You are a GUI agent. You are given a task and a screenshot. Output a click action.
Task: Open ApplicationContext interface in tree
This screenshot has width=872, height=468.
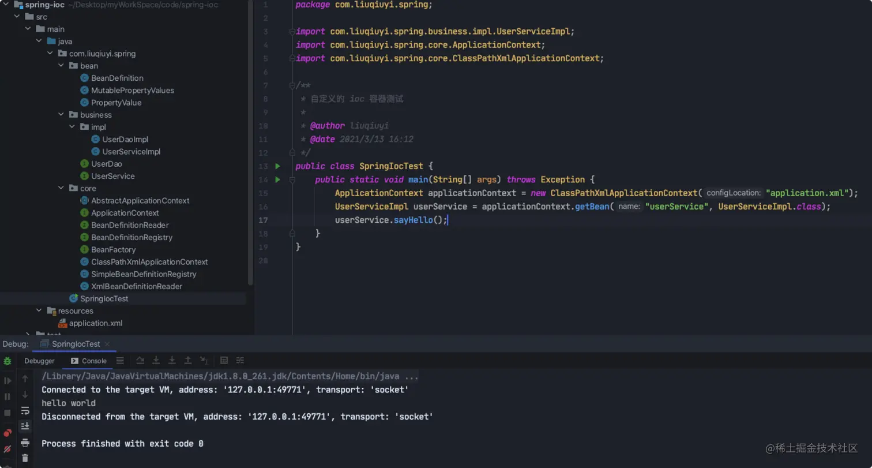(x=119, y=213)
